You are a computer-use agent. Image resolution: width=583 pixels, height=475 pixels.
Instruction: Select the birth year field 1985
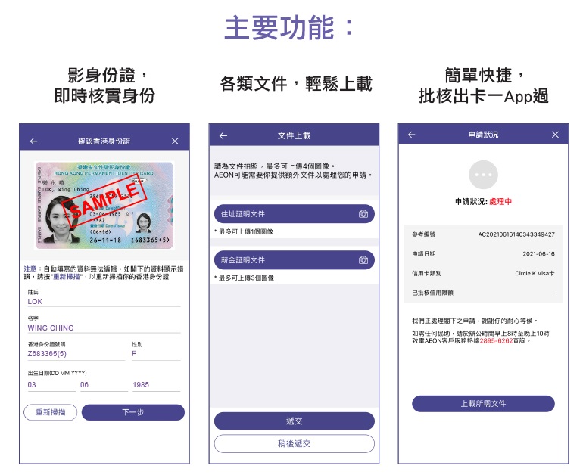pyautogui.click(x=156, y=385)
